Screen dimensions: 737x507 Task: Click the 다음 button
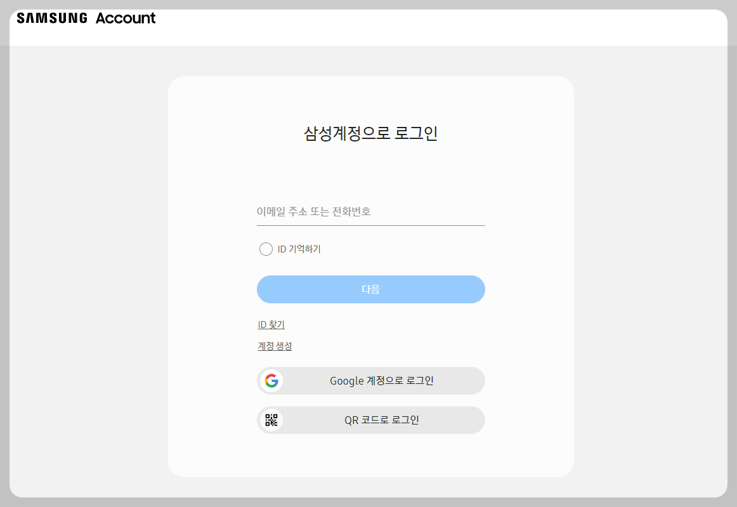pyautogui.click(x=371, y=289)
